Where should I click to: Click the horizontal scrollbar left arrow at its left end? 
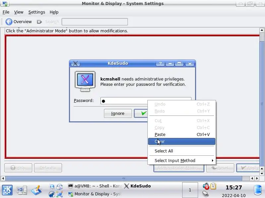[x=3, y=178]
